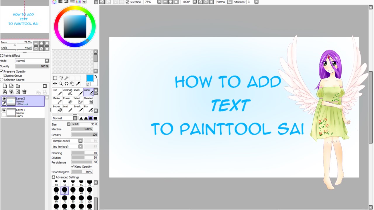
Task: Adjust the Persistence slider
Action: coord(84,162)
